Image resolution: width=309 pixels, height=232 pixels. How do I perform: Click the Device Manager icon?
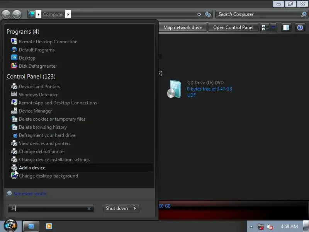click(14, 111)
